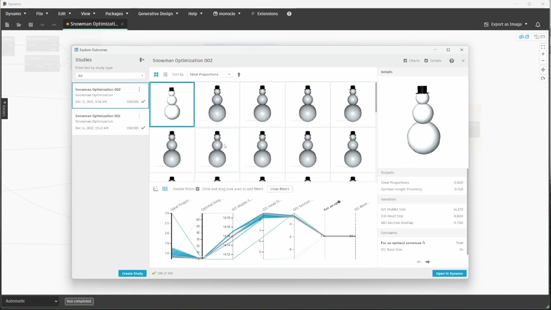The height and width of the screenshot is (310, 551).
Task: Click the large snowman preview in Details
Action: pos(423,120)
